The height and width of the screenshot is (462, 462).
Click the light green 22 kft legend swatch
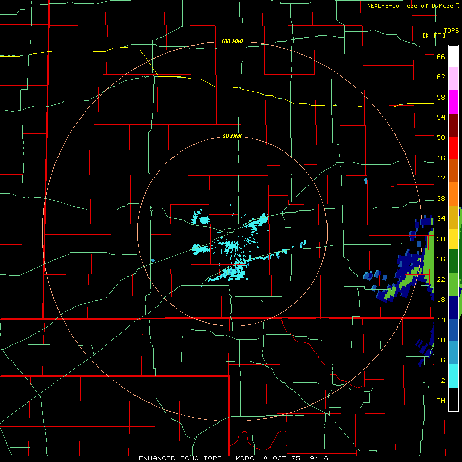[x=453, y=284]
